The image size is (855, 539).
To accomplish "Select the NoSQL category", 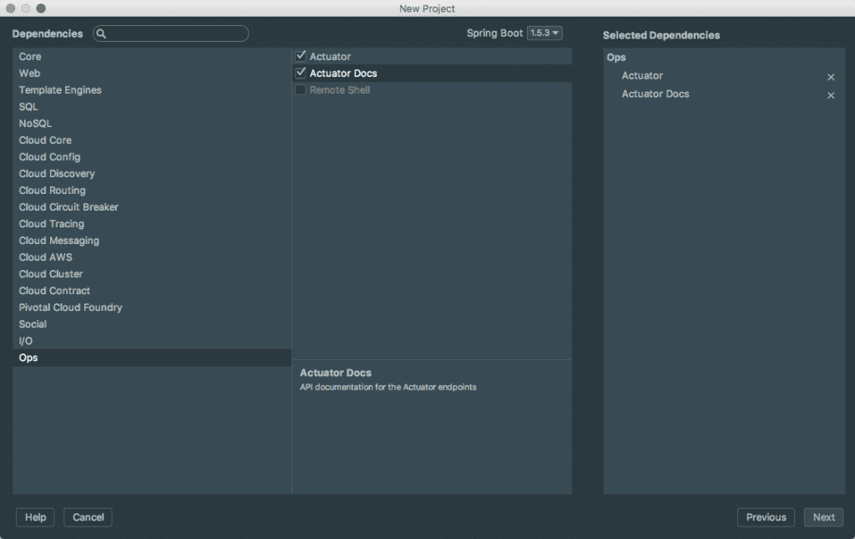I will [x=35, y=124].
